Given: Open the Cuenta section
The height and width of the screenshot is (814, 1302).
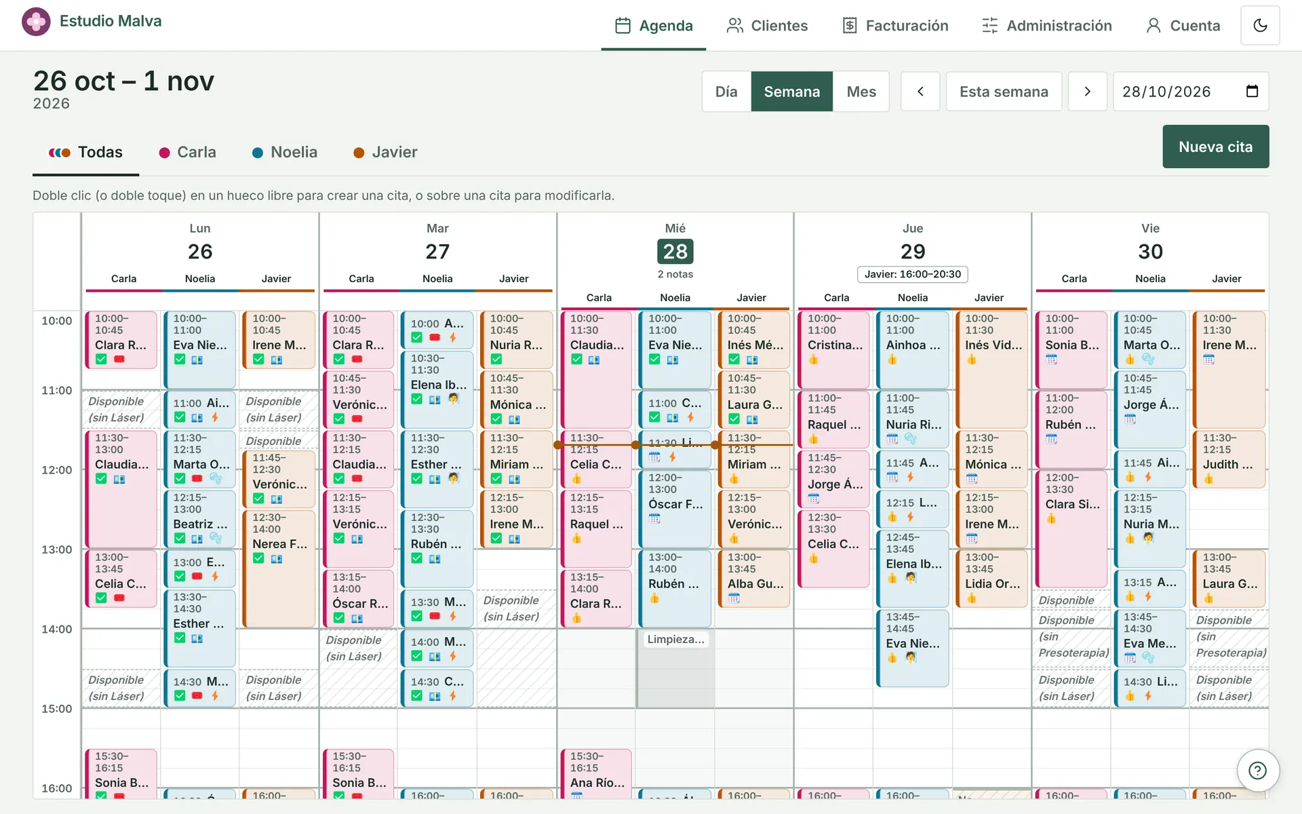Looking at the screenshot, I should point(1183,26).
